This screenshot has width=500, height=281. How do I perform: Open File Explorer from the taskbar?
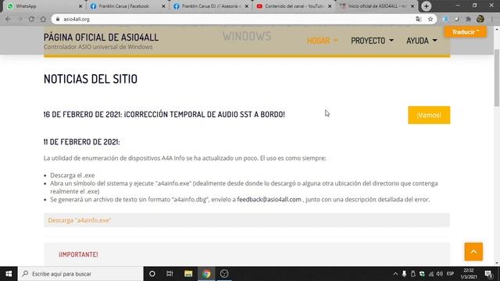(188, 274)
